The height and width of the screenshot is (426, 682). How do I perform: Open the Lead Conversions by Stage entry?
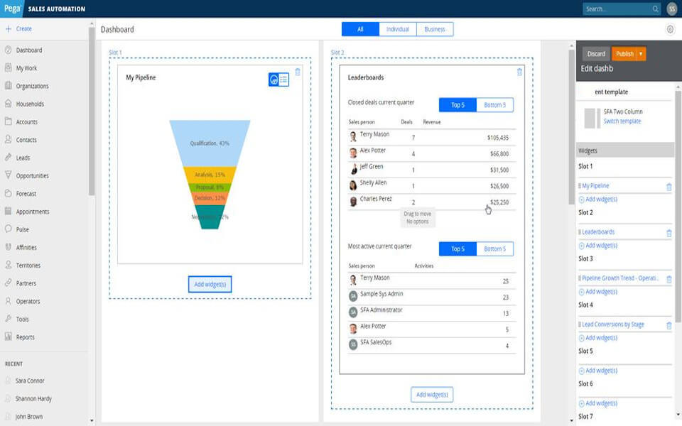pos(612,324)
